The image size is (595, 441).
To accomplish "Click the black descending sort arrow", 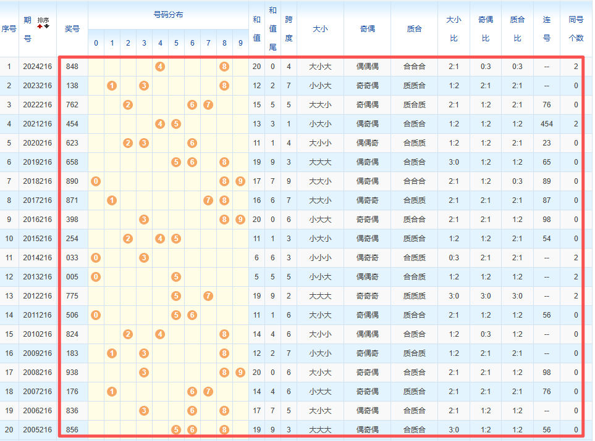I will tap(46, 27).
